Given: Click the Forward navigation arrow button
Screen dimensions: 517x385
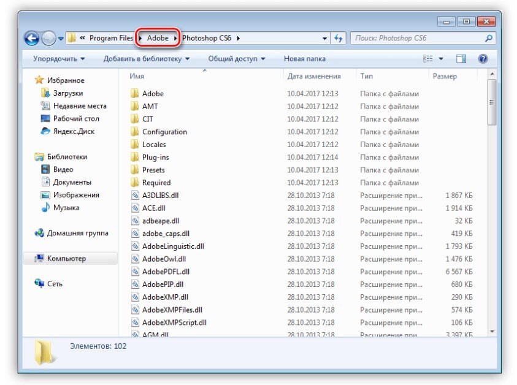Looking at the screenshot, I should click(49, 38).
